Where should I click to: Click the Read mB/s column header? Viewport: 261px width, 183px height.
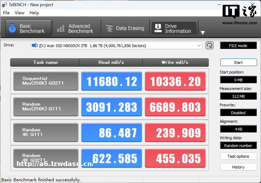point(111,62)
